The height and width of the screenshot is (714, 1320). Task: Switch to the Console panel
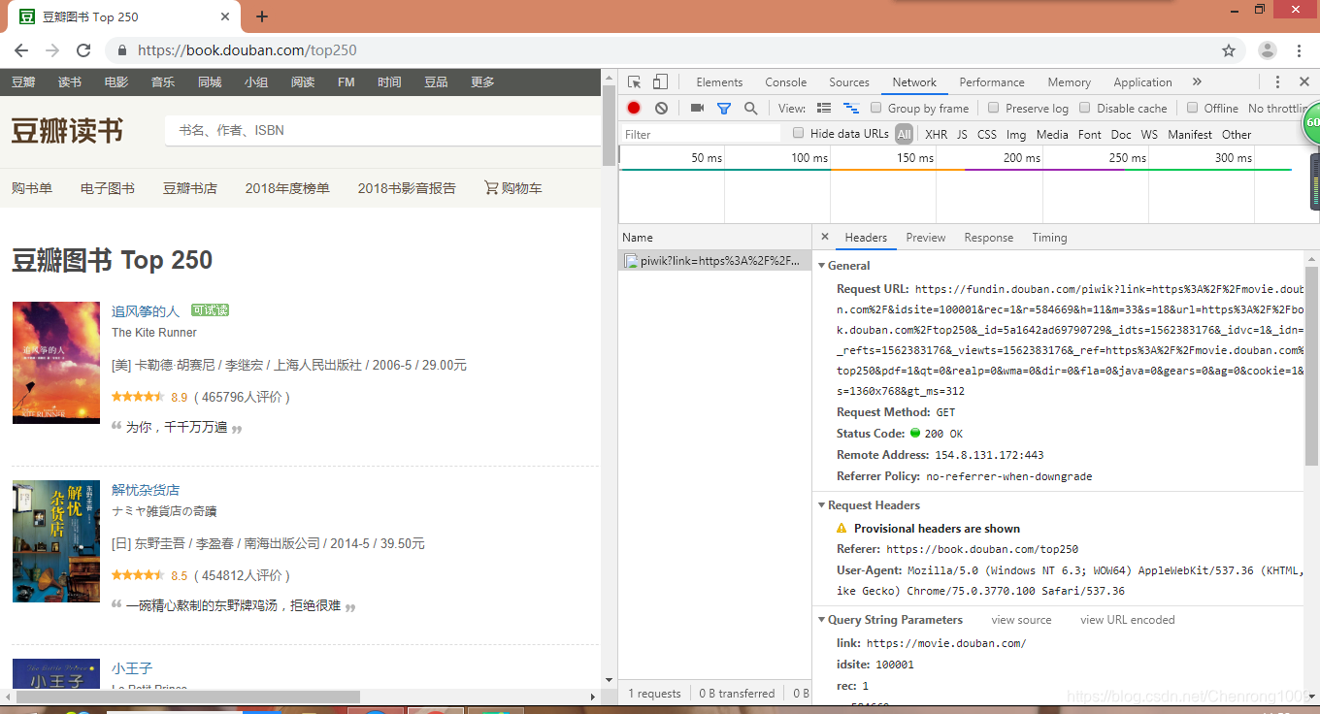[786, 82]
